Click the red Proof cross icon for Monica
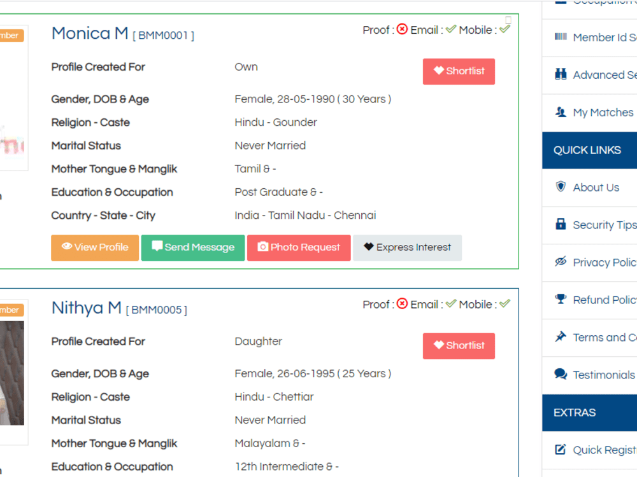This screenshot has height=477, width=637. tap(402, 29)
